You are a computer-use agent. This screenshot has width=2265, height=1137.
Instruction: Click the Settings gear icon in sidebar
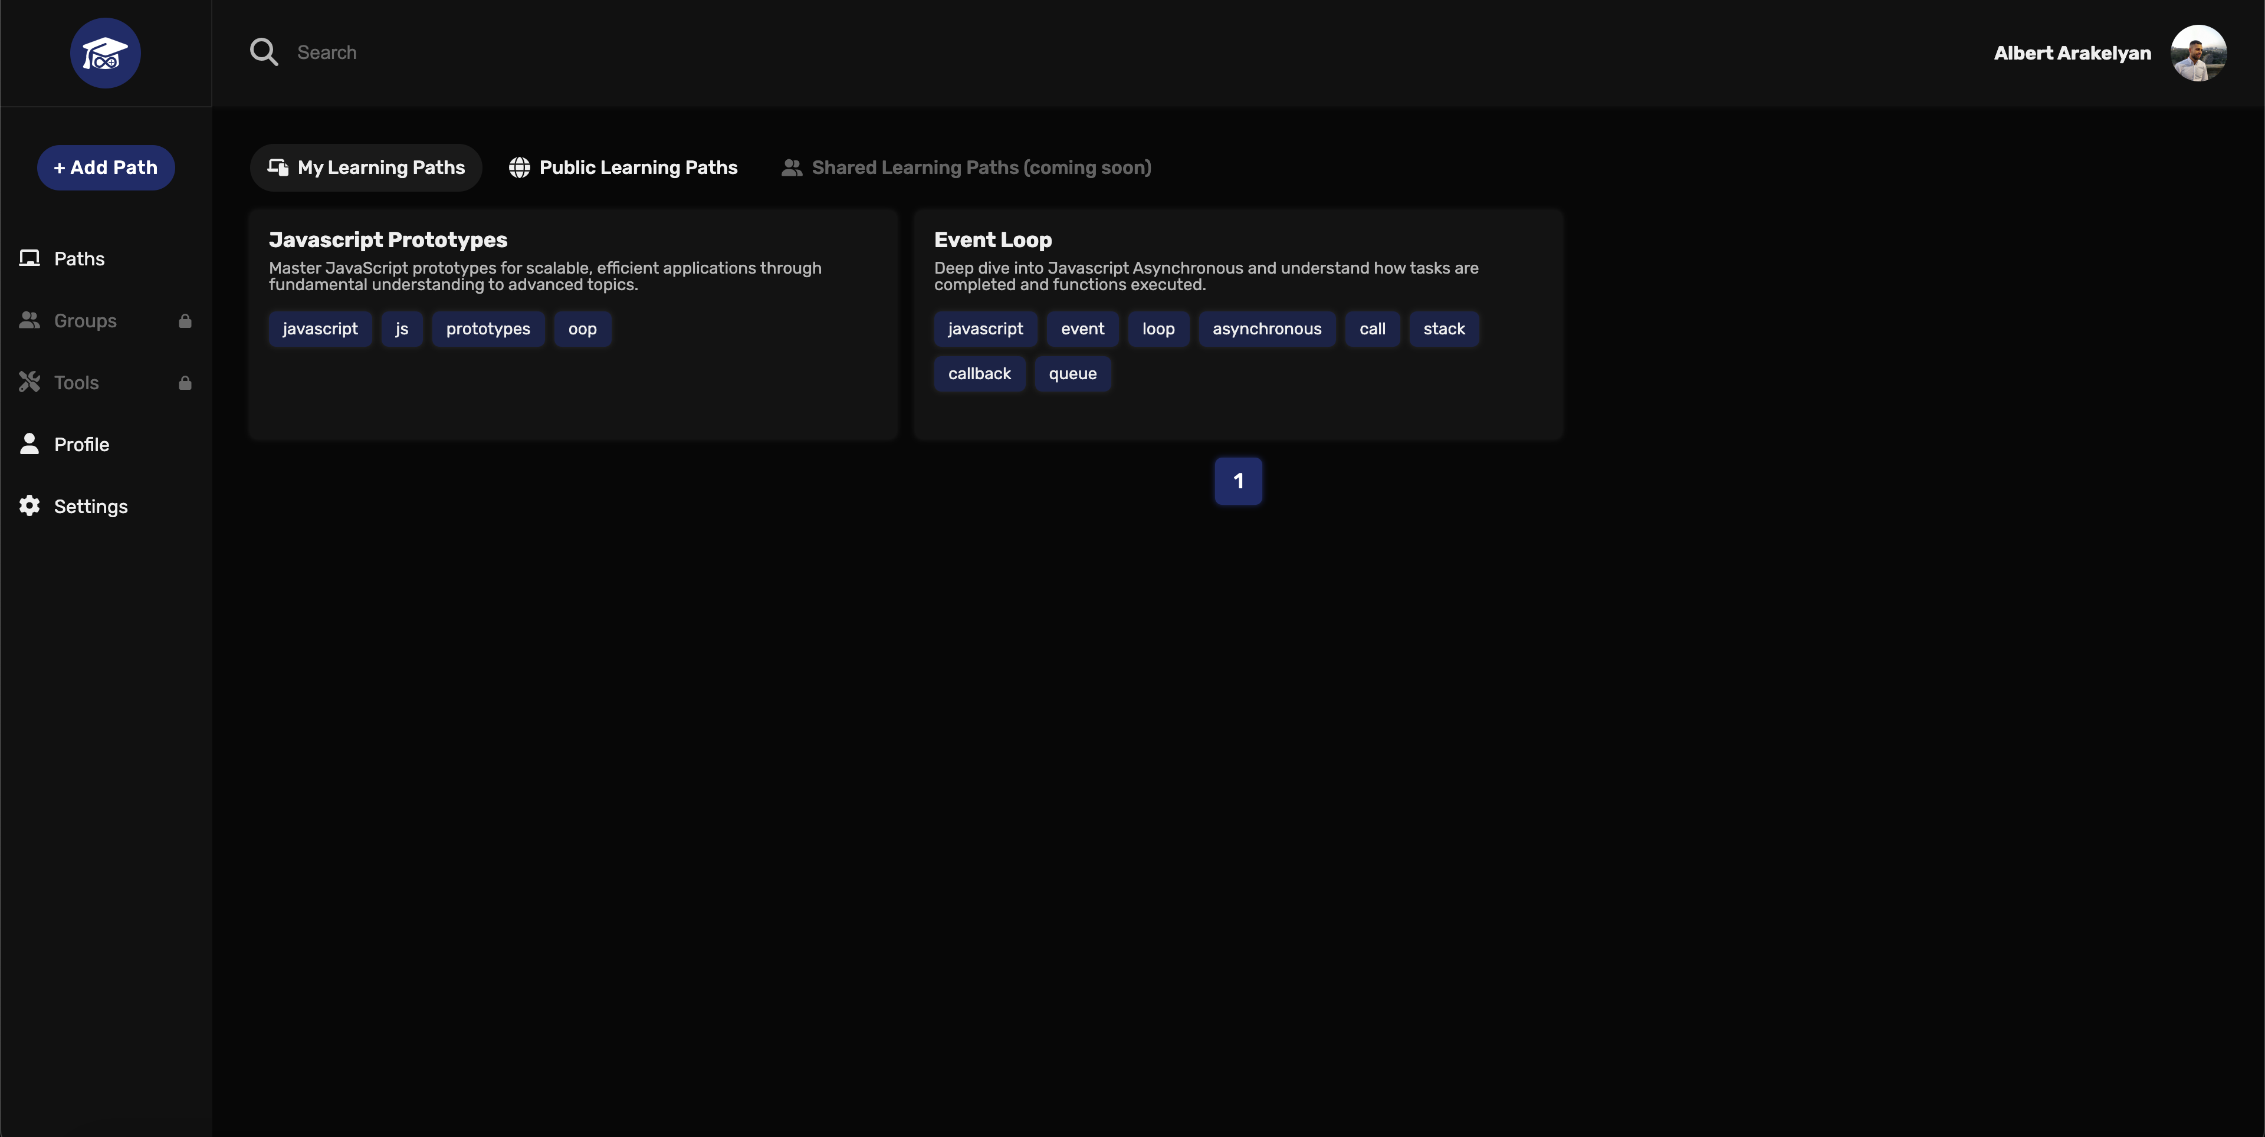pos(30,505)
